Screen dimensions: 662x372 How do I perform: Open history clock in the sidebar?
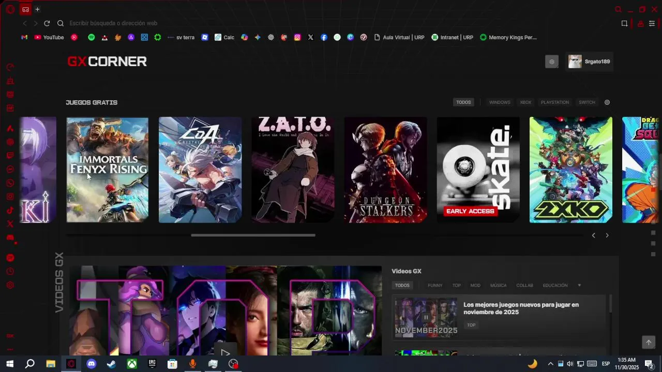10,271
